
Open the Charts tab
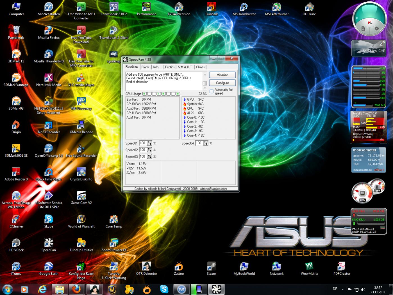[x=200, y=67]
